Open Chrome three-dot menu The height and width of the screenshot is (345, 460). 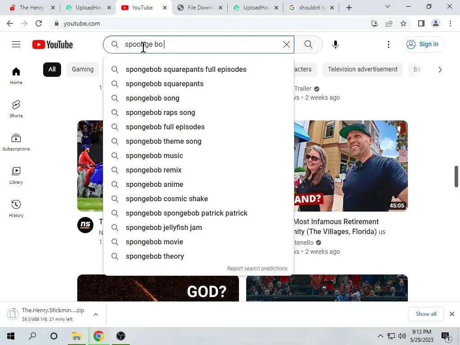click(450, 23)
